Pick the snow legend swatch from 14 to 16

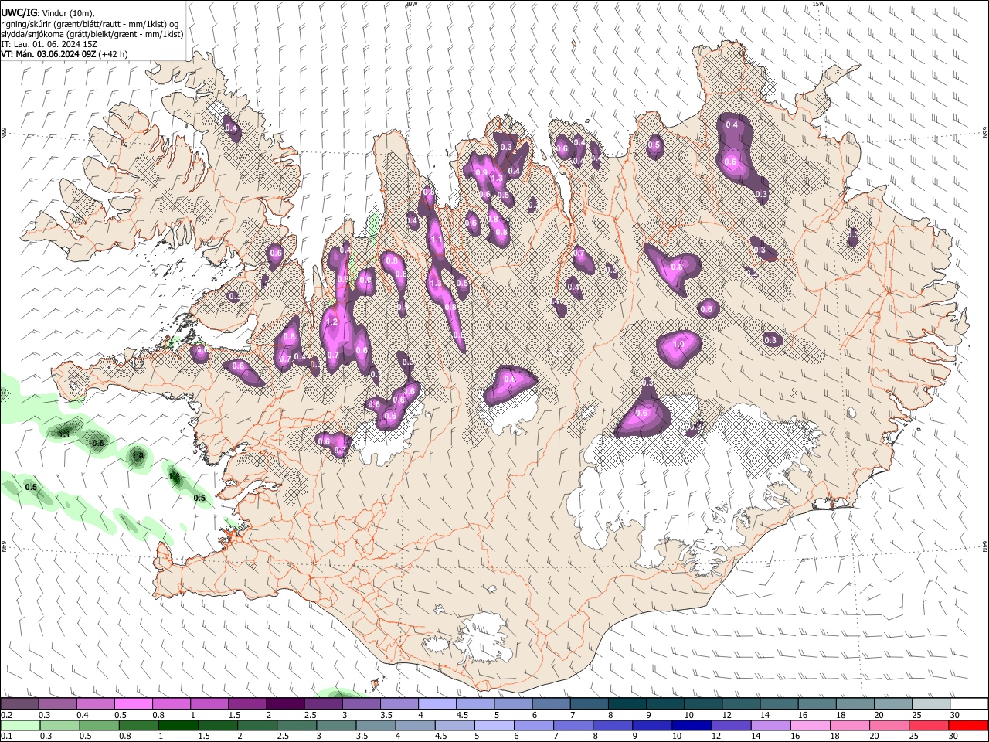778,704
